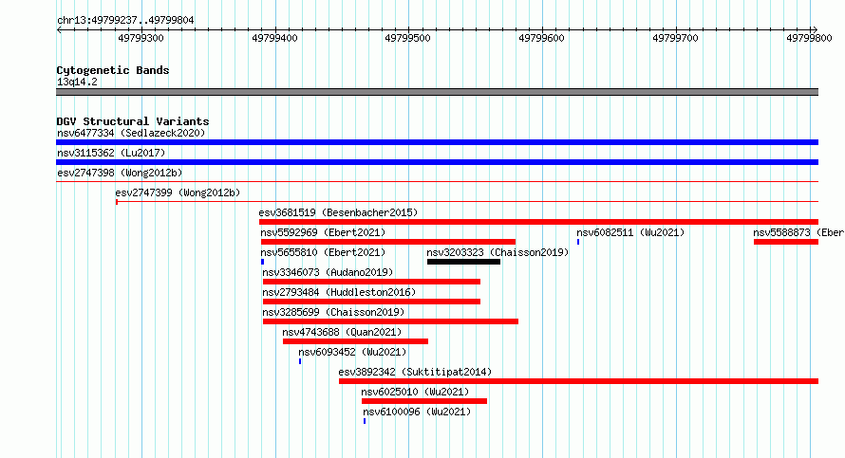This screenshot has height=458, width=845.
Task: Open nsv3346073 (Audano2019) variant label
Action: click(x=328, y=272)
